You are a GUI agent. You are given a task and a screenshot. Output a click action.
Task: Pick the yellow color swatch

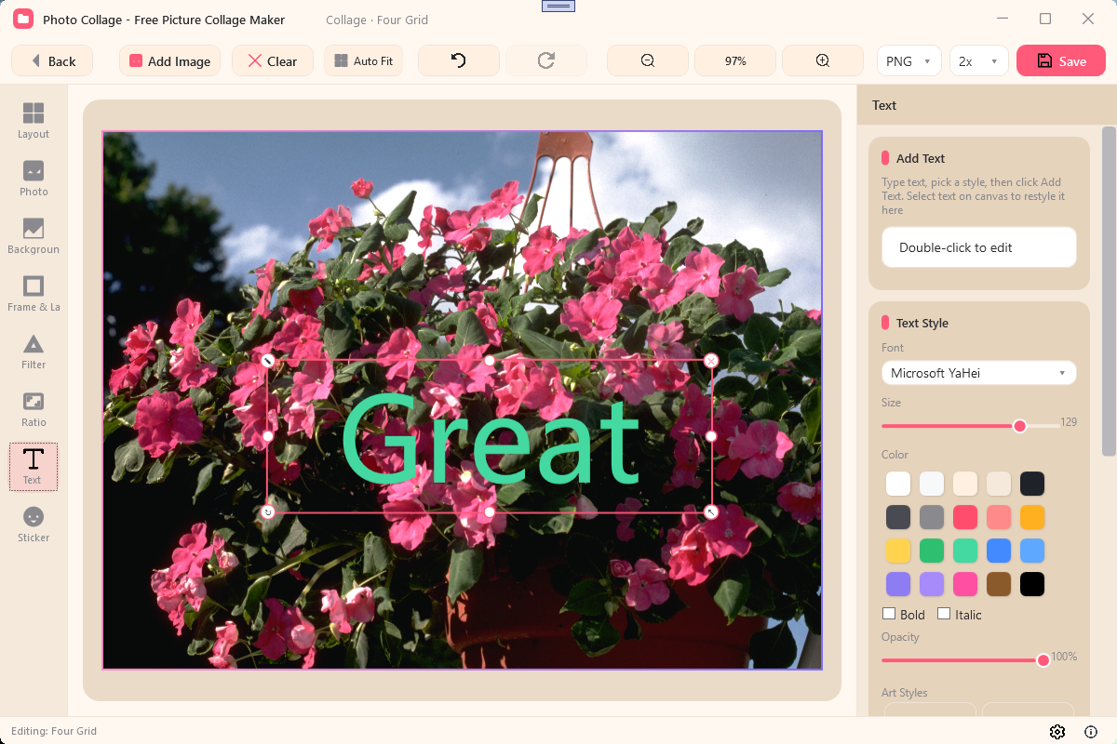click(x=898, y=551)
